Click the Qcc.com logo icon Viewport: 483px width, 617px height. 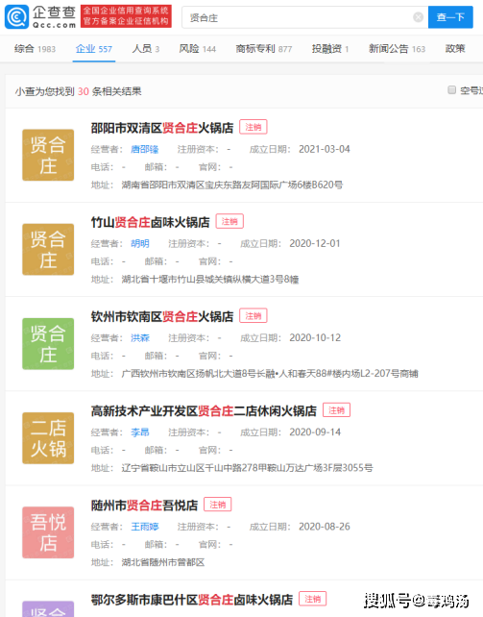16,17
